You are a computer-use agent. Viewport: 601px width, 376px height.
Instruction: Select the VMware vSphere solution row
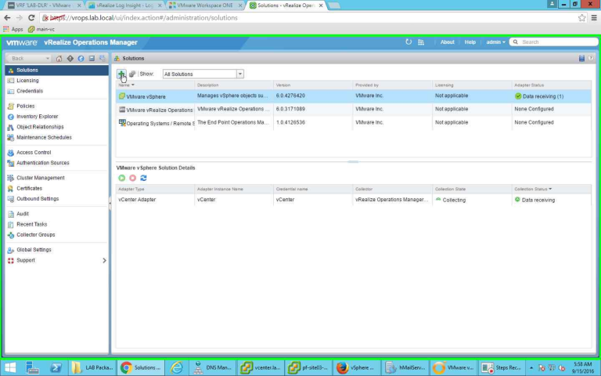(x=354, y=96)
